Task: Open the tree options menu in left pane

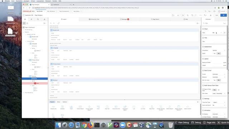Action: click(45, 23)
